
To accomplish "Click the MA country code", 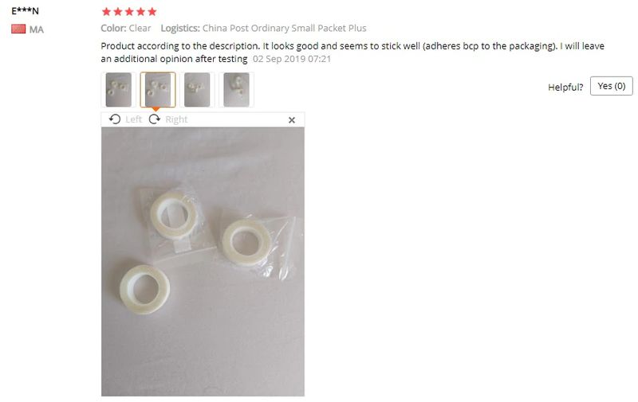I will click(36, 29).
